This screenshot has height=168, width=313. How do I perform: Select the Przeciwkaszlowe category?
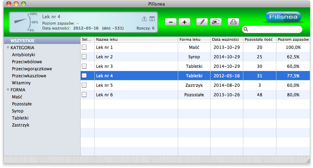[x=29, y=76]
